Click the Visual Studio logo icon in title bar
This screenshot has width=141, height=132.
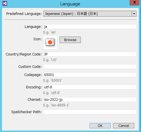(5, 4)
